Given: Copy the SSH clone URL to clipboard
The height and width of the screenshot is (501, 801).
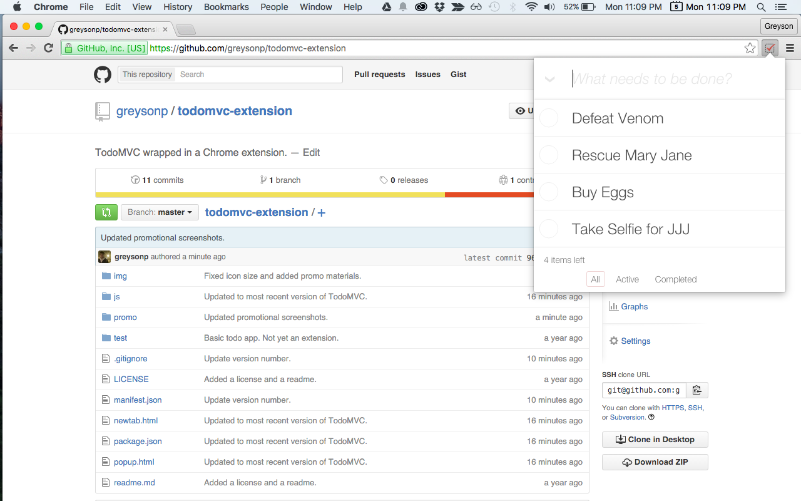Looking at the screenshot, I should (x=697, y=390).
